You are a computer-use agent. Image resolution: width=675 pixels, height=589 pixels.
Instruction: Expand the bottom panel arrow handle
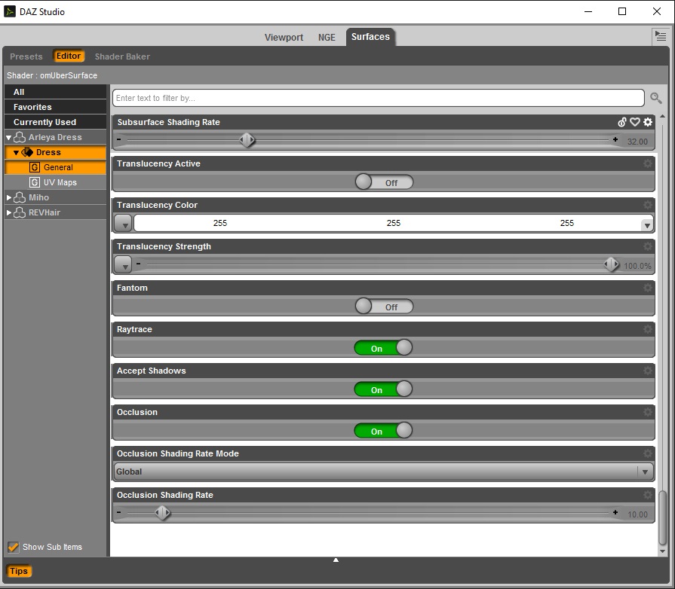click(336, 560)
